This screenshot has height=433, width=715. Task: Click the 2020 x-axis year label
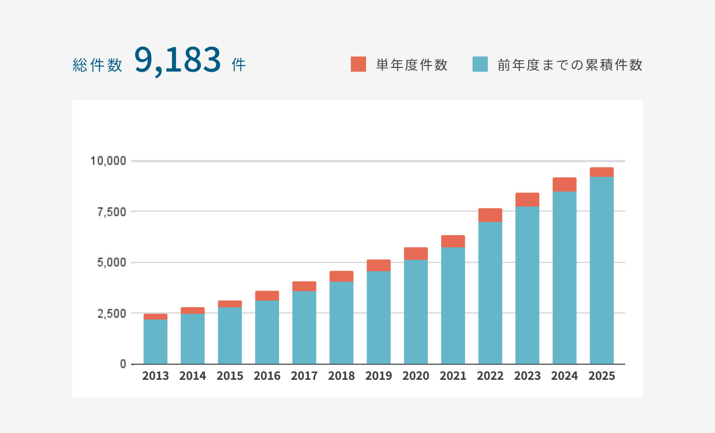click(415, 376)
